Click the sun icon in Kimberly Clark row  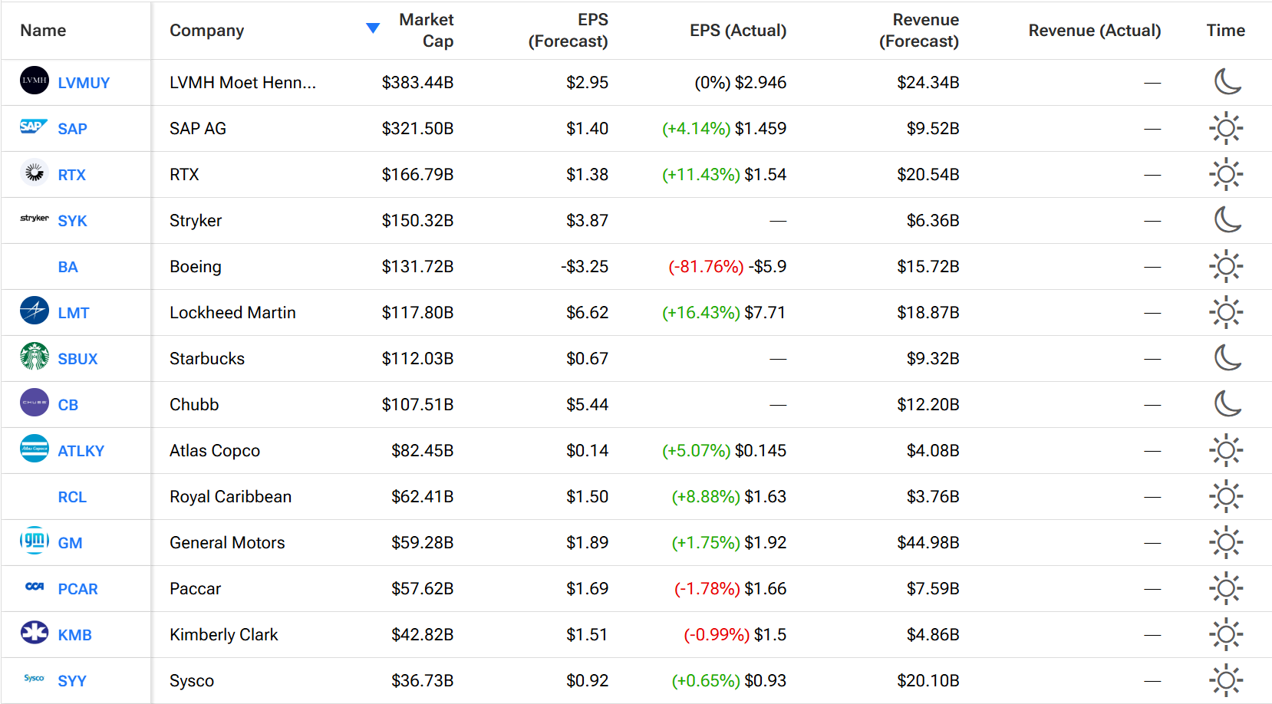tap(1226, 634)
